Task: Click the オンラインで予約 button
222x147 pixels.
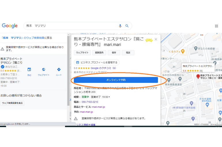Action: [116, 80]
